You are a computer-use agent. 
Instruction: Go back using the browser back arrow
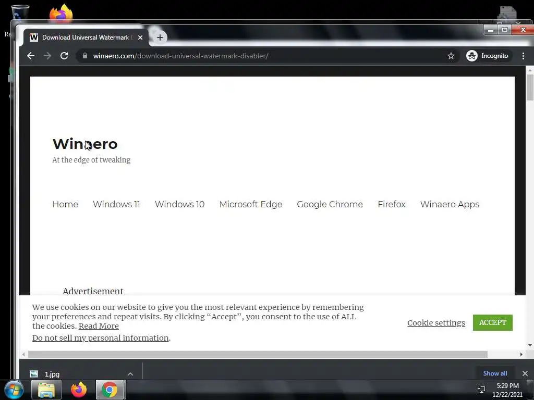coord(31,56)
